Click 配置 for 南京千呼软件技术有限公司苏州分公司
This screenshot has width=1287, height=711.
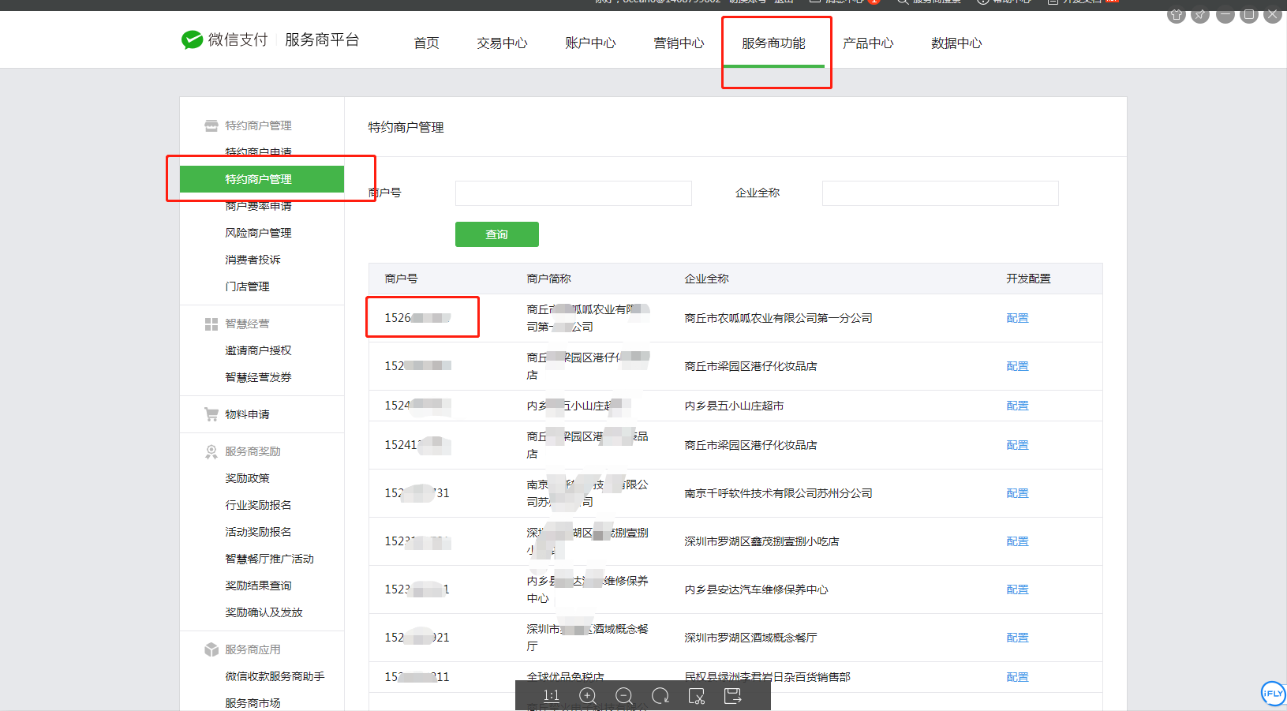(1017, 493)
